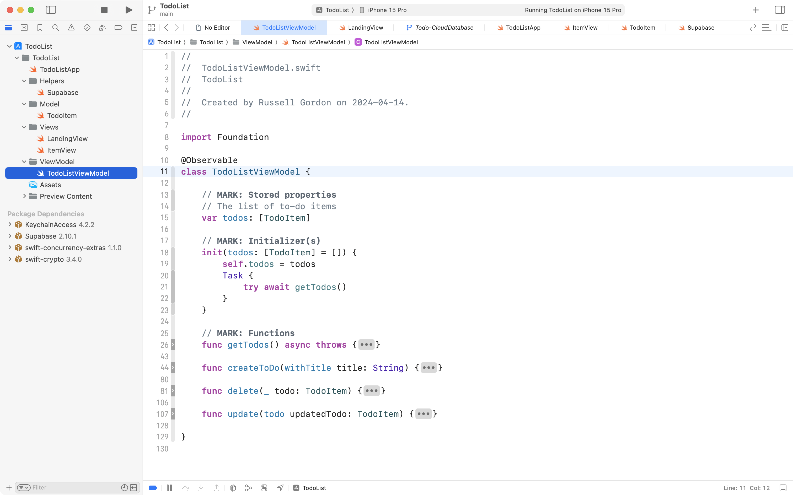Click the Simulate Location icon
The height and width of the screenshot is (495, 793).
[280, 487]
